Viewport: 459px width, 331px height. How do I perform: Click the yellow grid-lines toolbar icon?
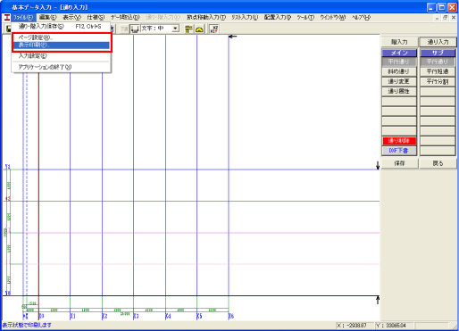point(188,29)
